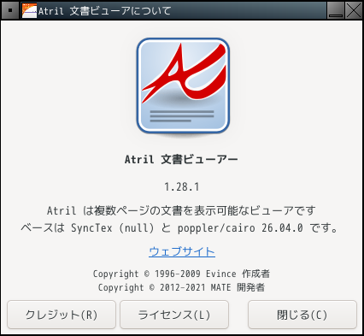Screen dimensions: 364x336
Task: Click the 閉じる(C) close button
Action: [x=302, y=315]
